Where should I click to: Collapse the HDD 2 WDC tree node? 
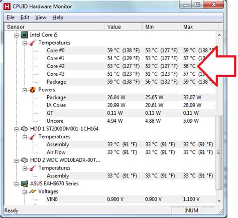pos(16,160)
